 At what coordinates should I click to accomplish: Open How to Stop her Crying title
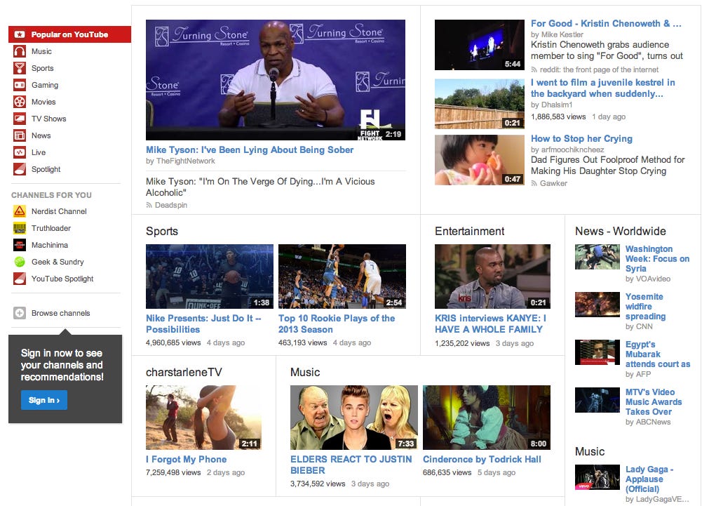coord(581,138)
